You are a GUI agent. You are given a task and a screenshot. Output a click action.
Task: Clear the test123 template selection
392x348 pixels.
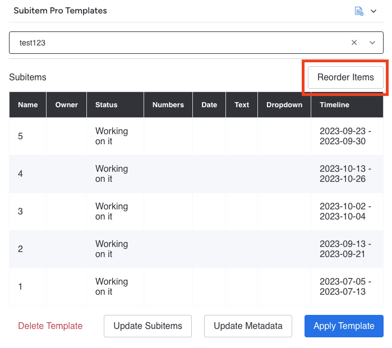[354, 43]
